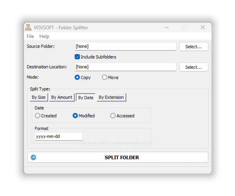Screen dimensions: 235x196
Task: Switch to the By Extension tab
Action: click(x=111, y=97)
